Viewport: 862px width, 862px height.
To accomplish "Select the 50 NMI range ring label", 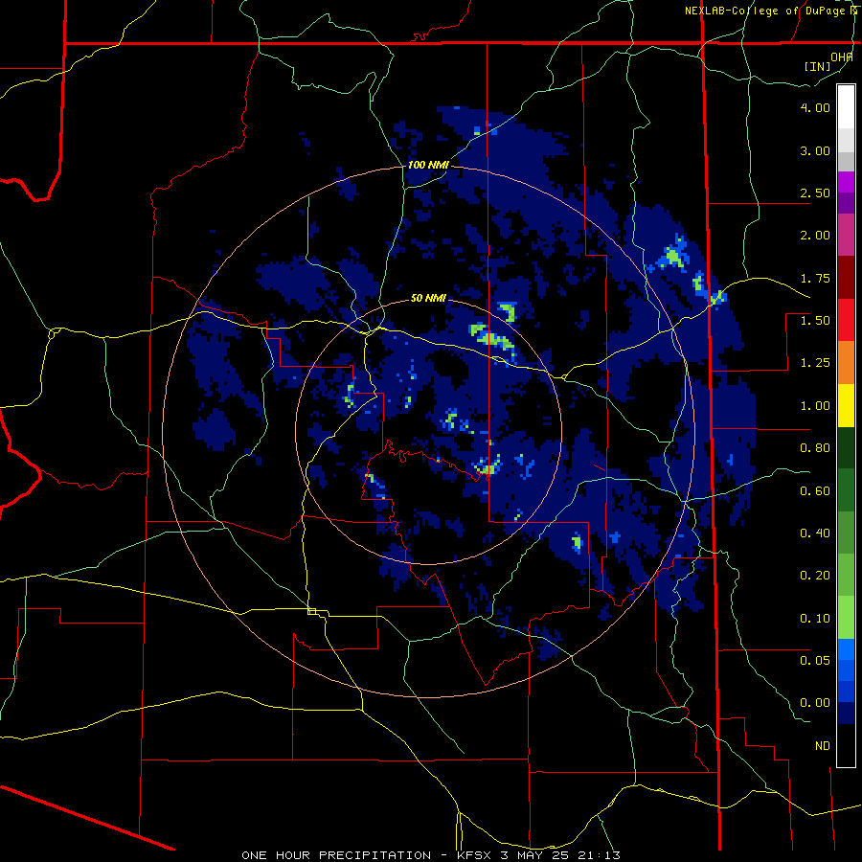I will [x=428, y=298].
